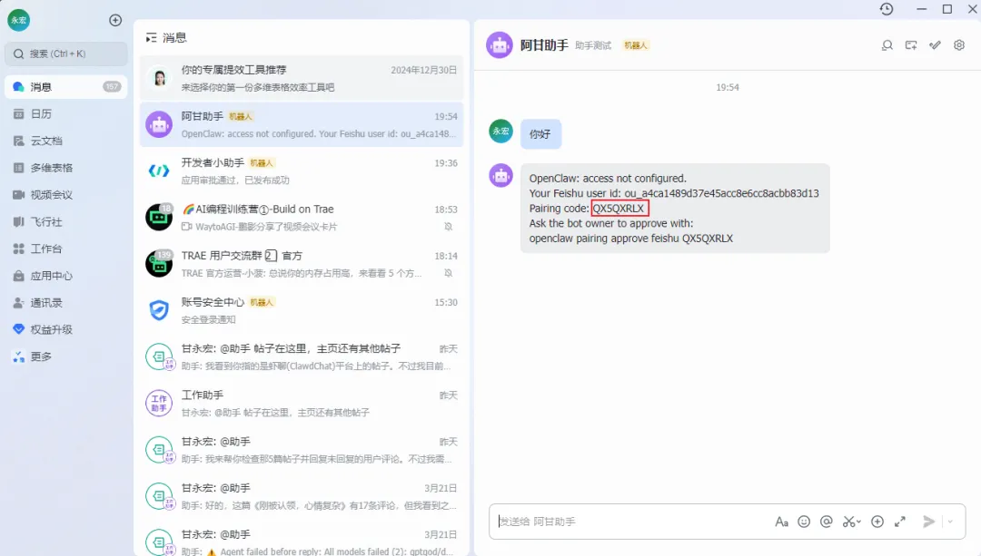The image size is (981, 556).
Task: Click the 你好 message bubble
Action: [x=540, y=133]
